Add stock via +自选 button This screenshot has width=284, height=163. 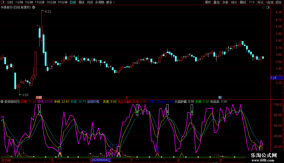tap(269, 2)
